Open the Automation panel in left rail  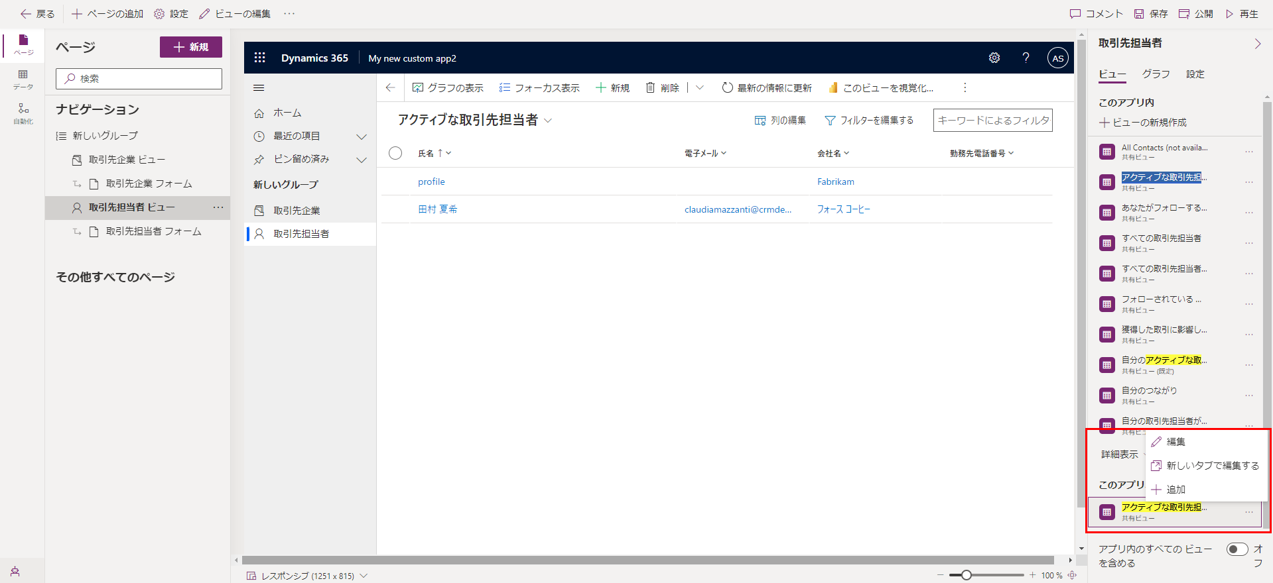tap(23, 113)
